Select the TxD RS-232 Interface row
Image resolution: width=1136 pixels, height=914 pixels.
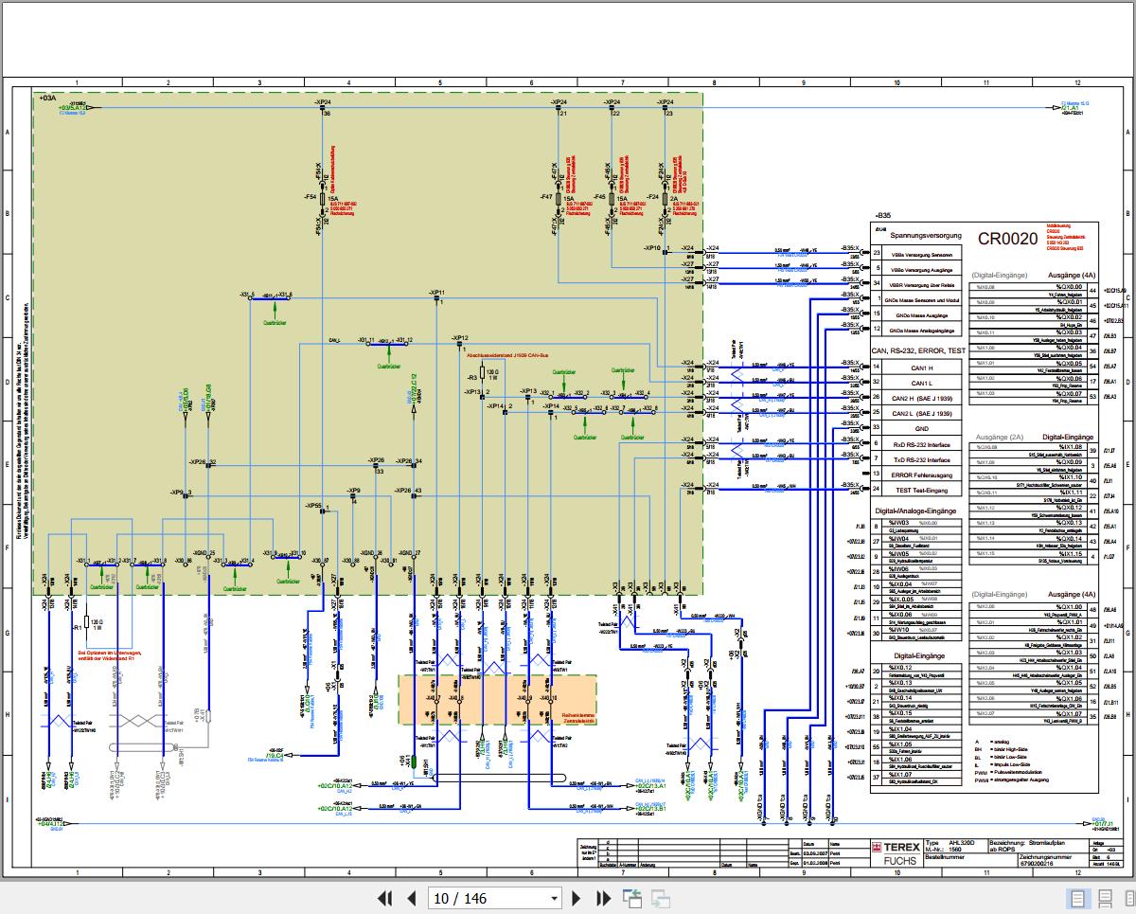915,459
